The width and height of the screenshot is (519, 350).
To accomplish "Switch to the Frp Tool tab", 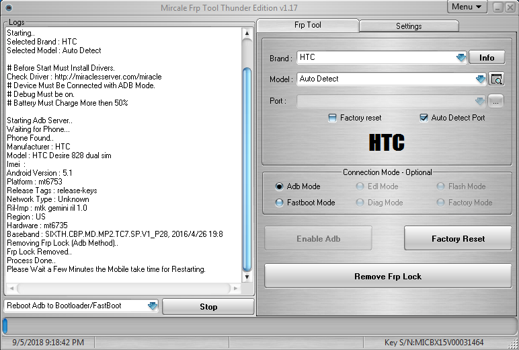I will coord(307,25).
